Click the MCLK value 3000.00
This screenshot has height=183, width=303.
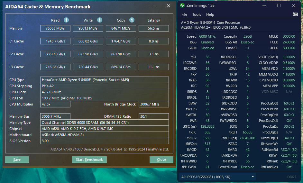coord(289,36)
